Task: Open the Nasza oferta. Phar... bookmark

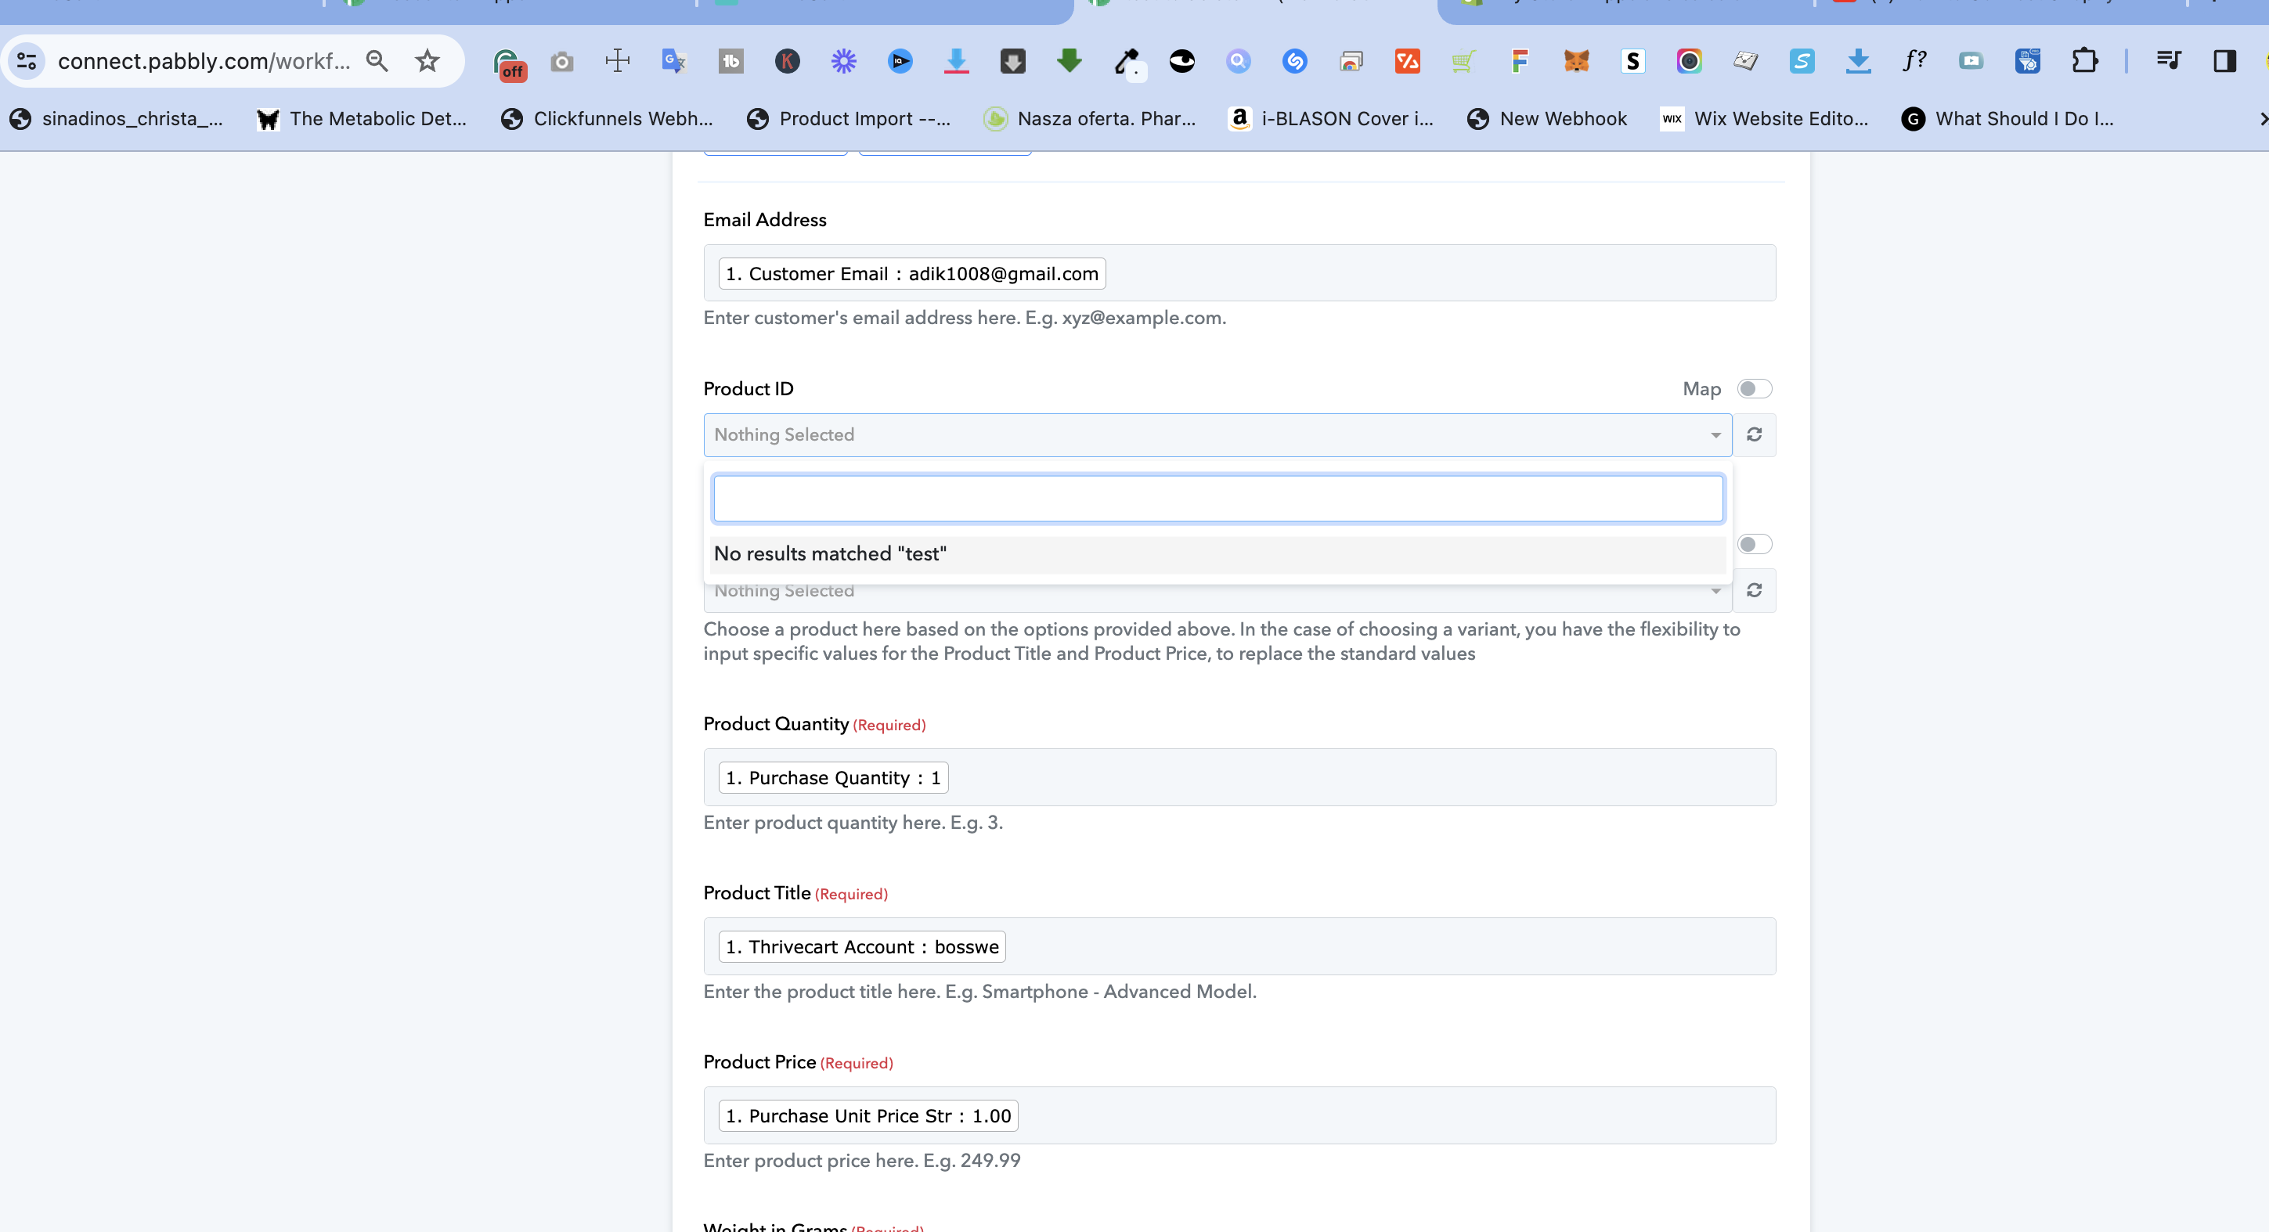Action: (x=1091, y=119)
